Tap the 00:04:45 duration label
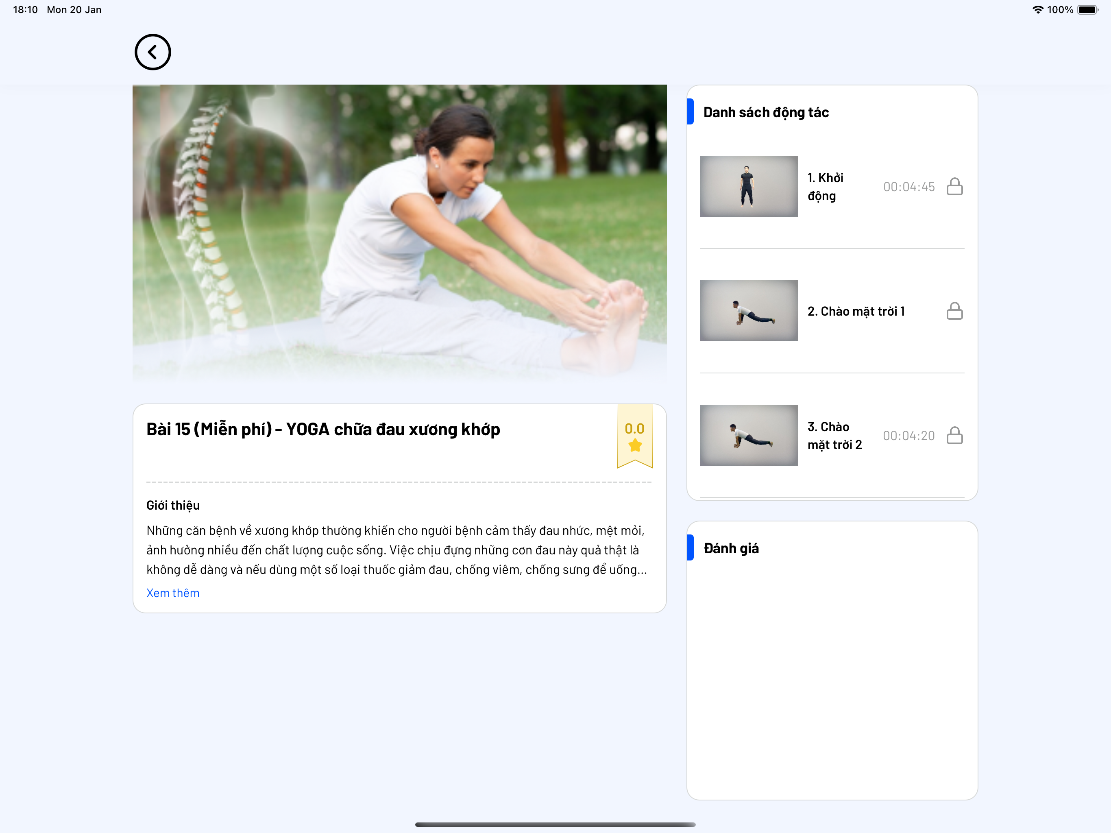Screen dimensions: 1111x833 908,187
